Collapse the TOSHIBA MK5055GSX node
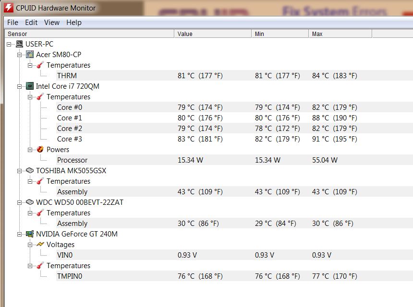This screenshot has height=307, width=413. 20,171
